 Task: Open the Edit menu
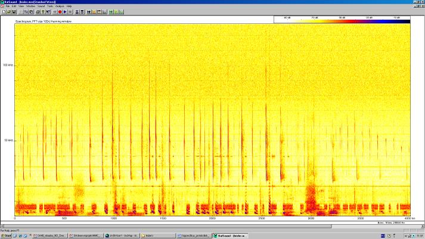click(x=14, y=6)
